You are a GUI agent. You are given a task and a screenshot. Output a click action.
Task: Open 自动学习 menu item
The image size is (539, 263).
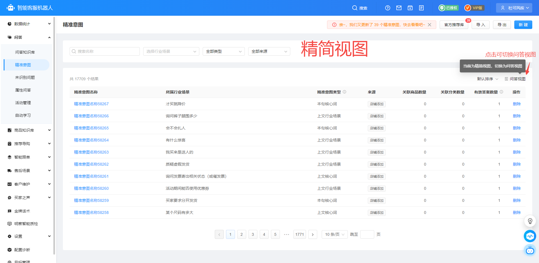coord(23,115)
